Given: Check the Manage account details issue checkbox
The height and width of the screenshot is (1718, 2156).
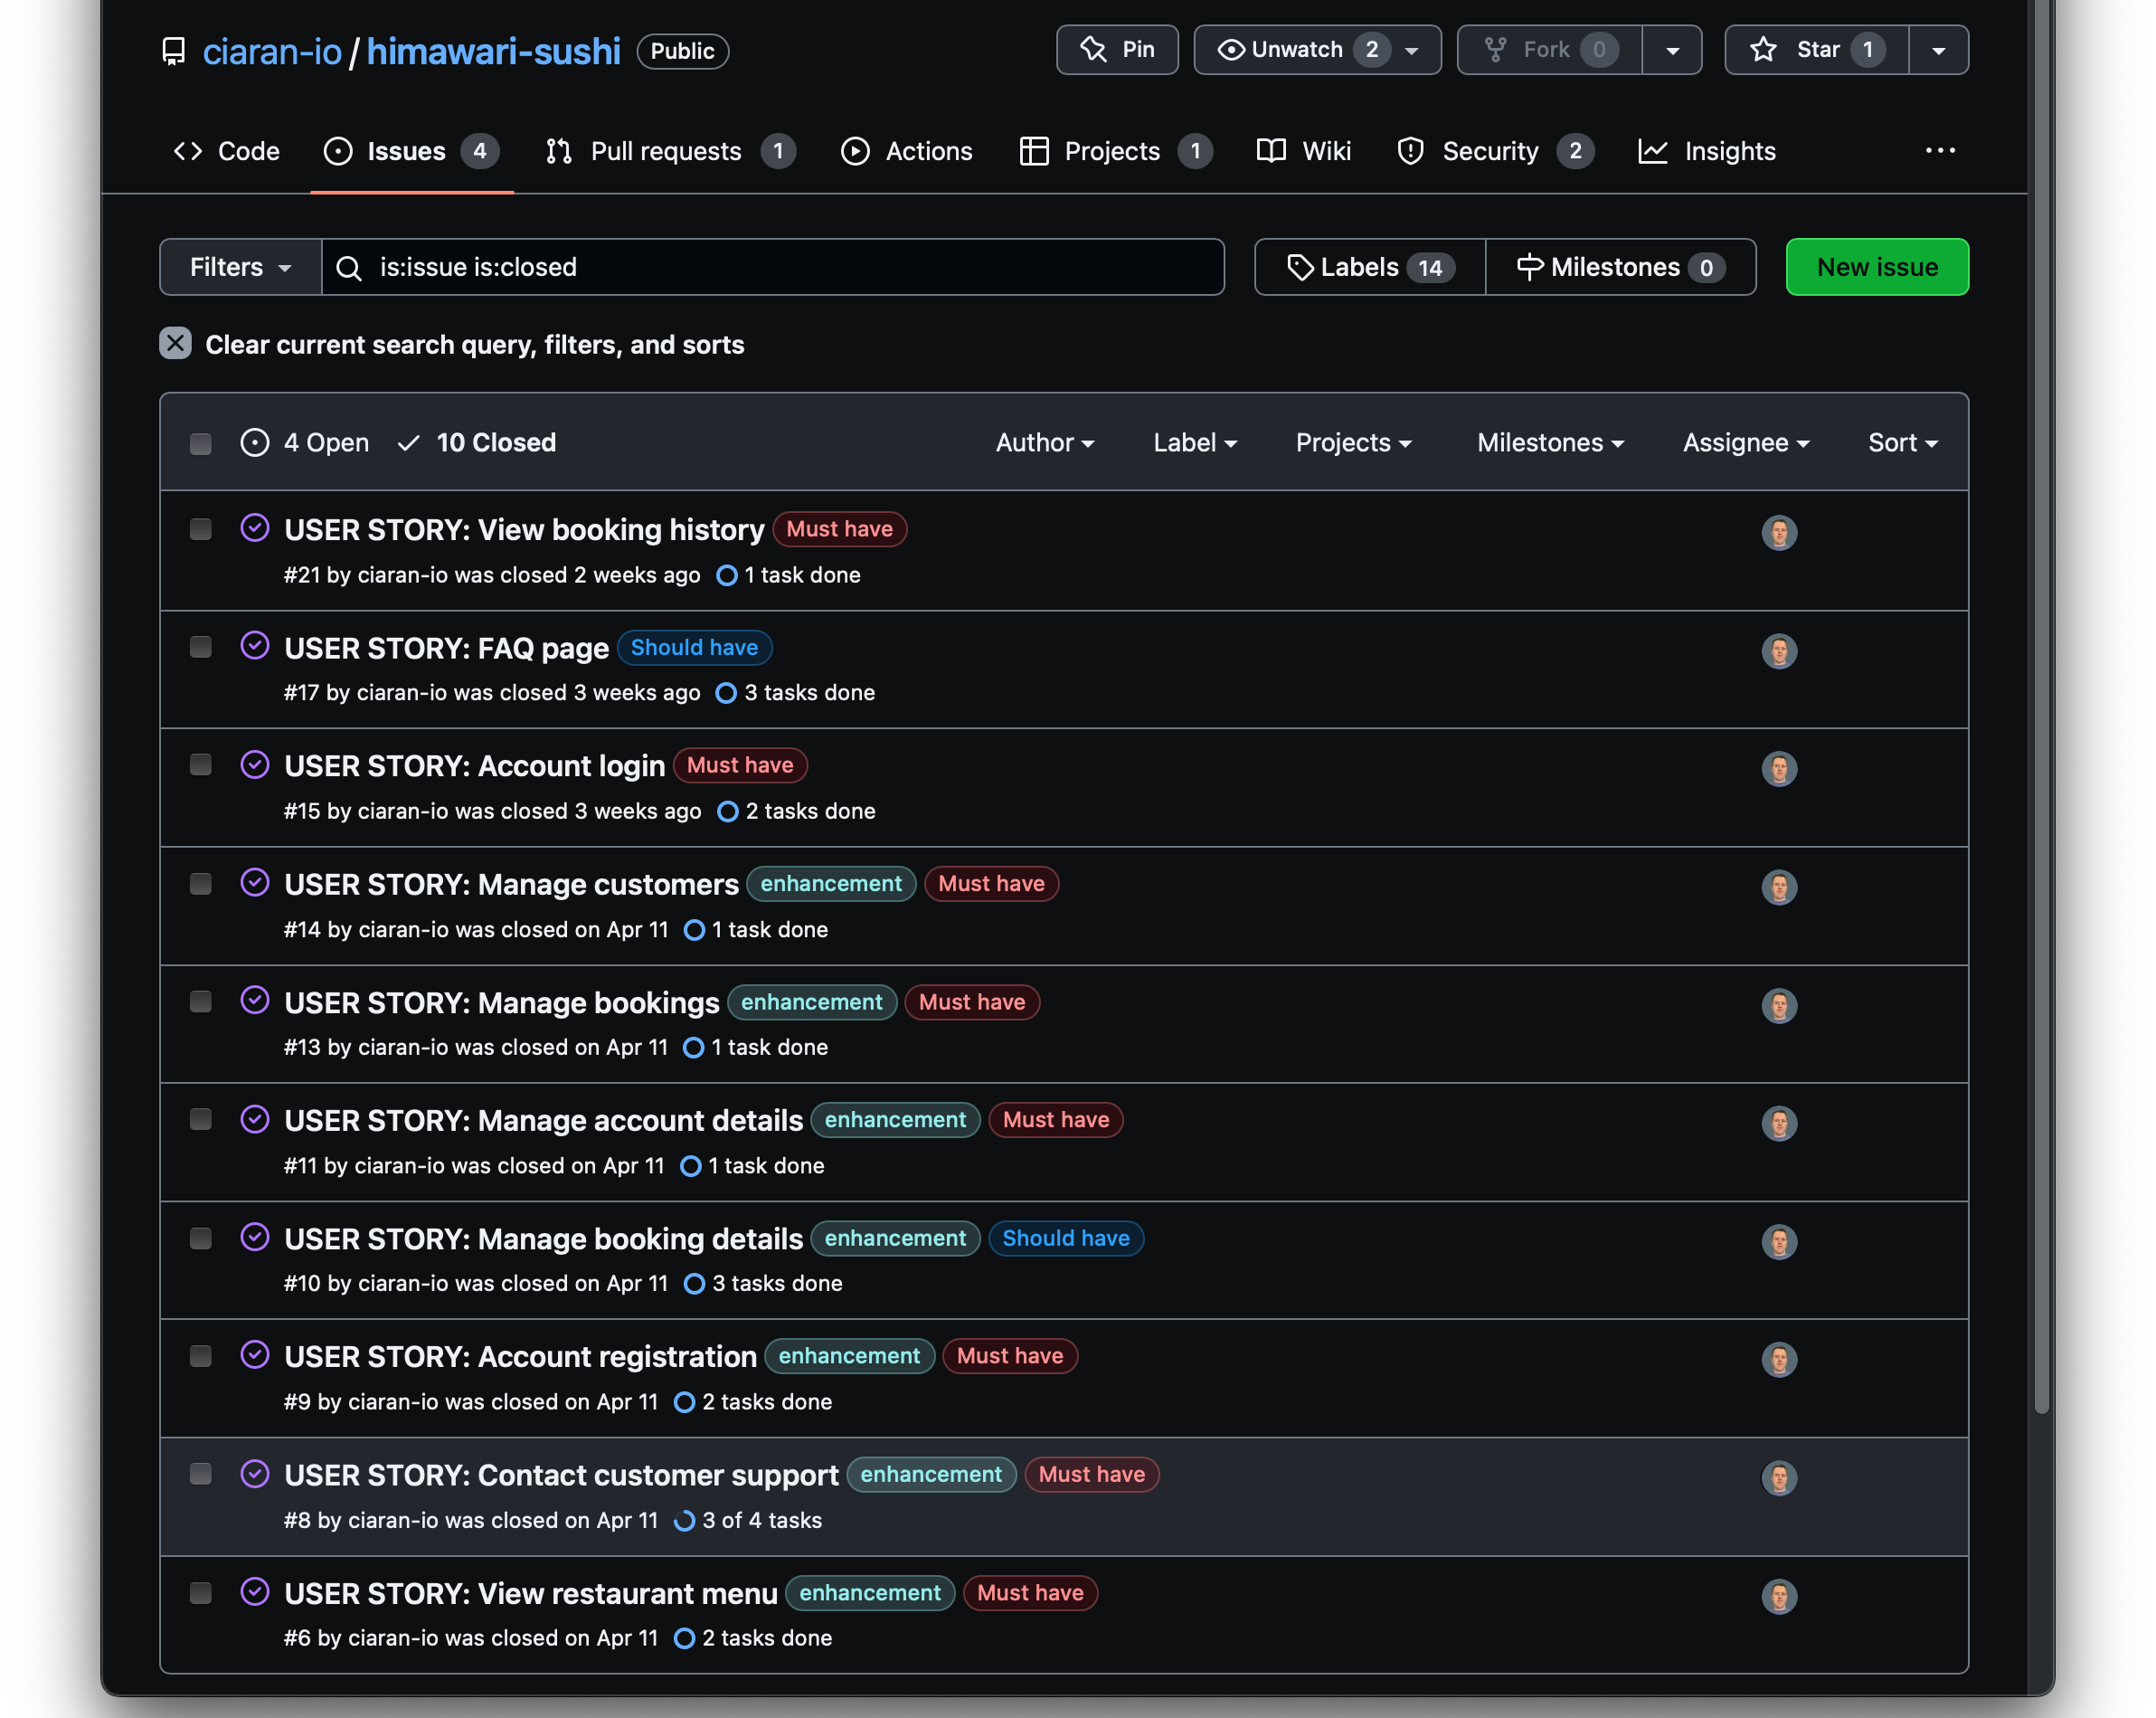Looking at the screenshot, I should (201, 1120).
